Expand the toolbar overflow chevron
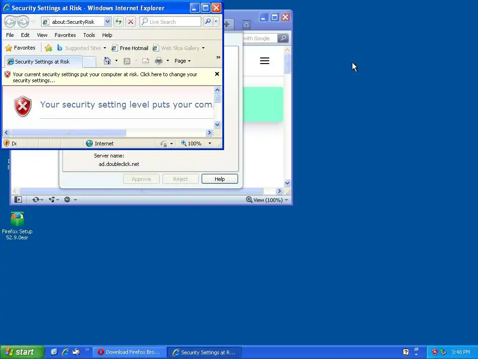 [218, 57]
